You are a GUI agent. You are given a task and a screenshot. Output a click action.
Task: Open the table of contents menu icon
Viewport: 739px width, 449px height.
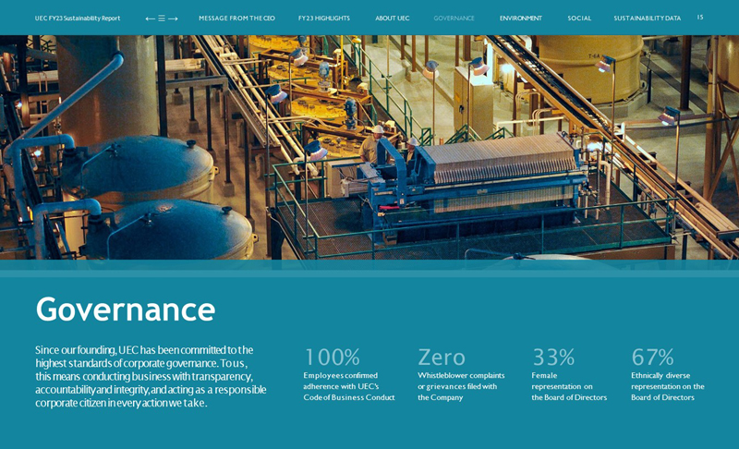click(162, 18)
